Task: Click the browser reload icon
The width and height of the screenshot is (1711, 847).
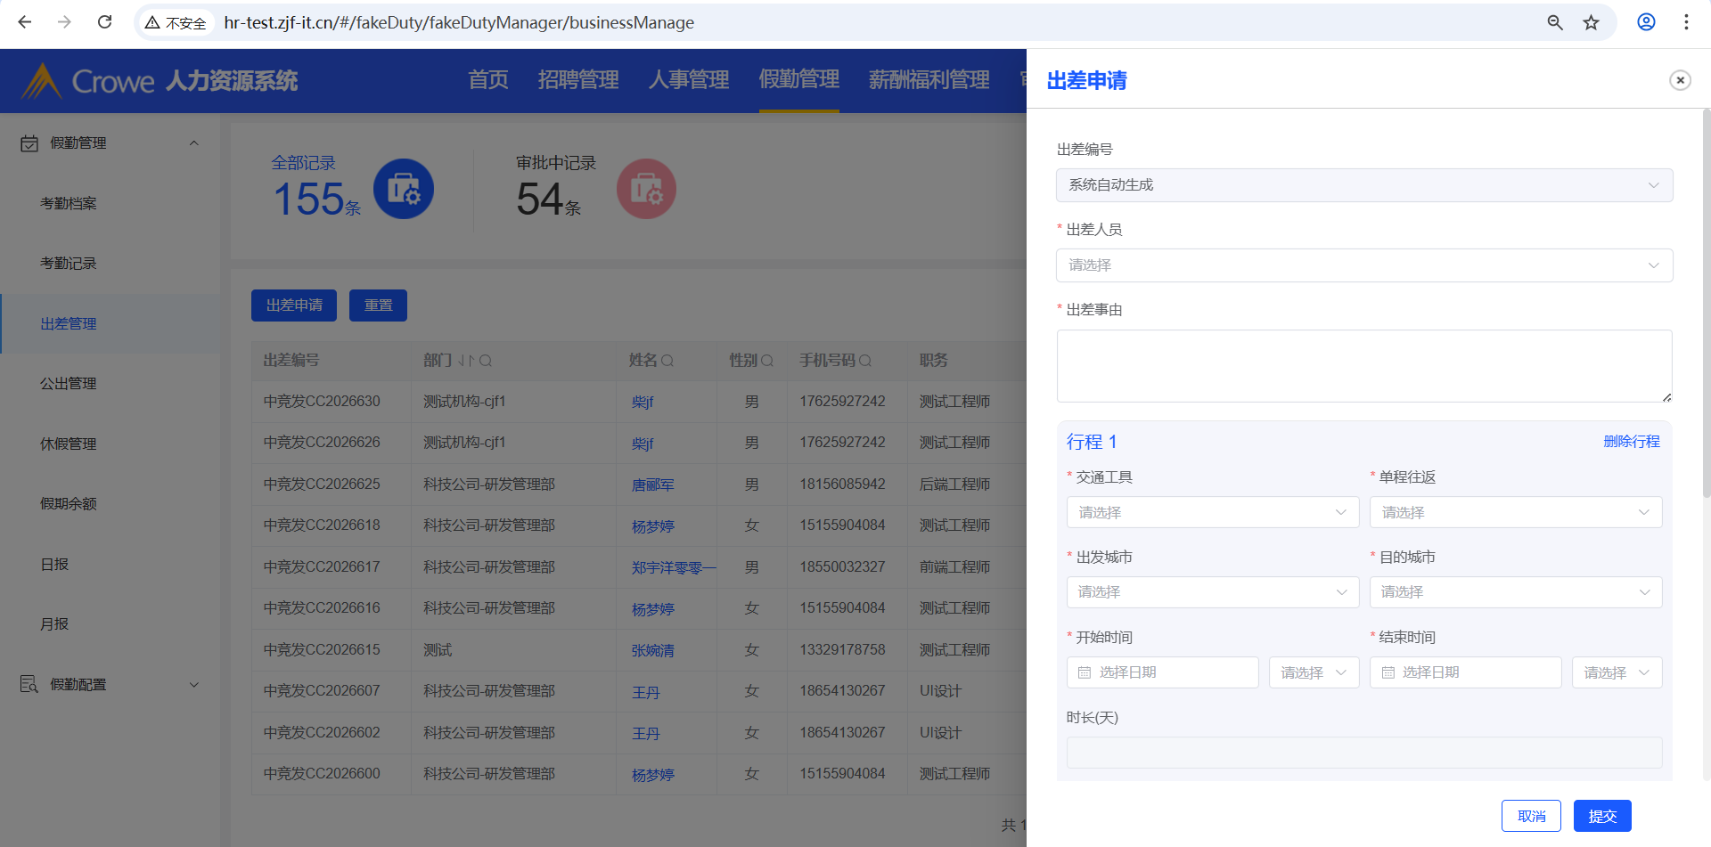Action: coord(104,22)
